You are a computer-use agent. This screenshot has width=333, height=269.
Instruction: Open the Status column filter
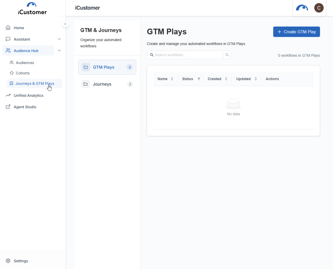click(x=199, y=79)
